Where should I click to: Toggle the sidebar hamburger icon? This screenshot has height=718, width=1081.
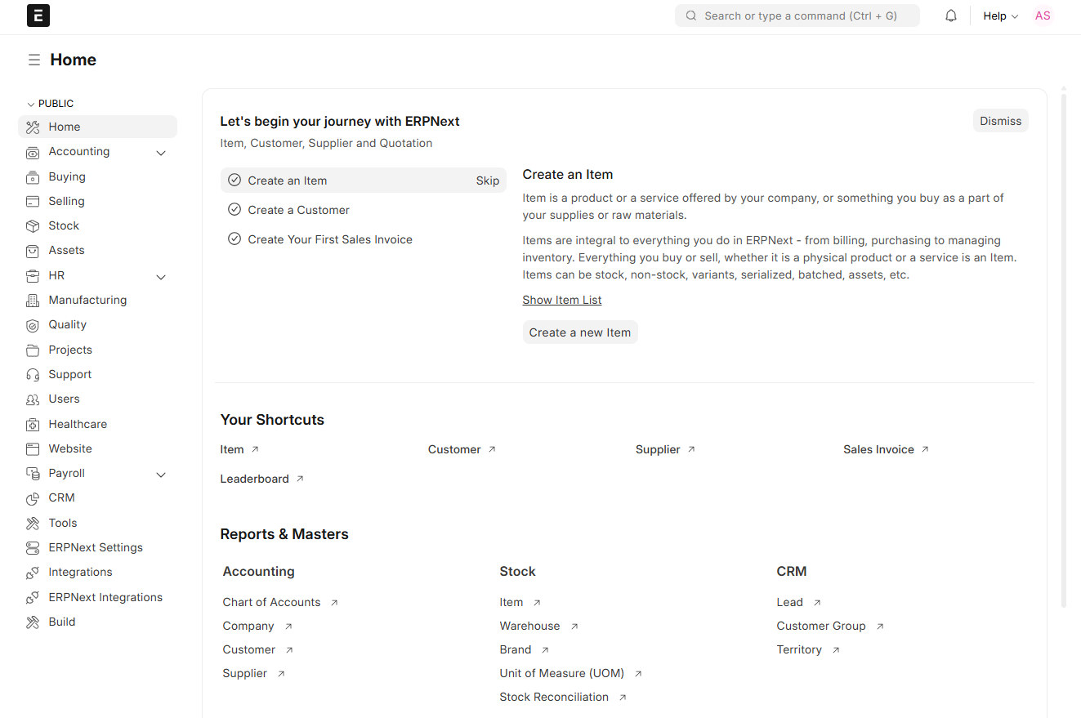point(34,60)
